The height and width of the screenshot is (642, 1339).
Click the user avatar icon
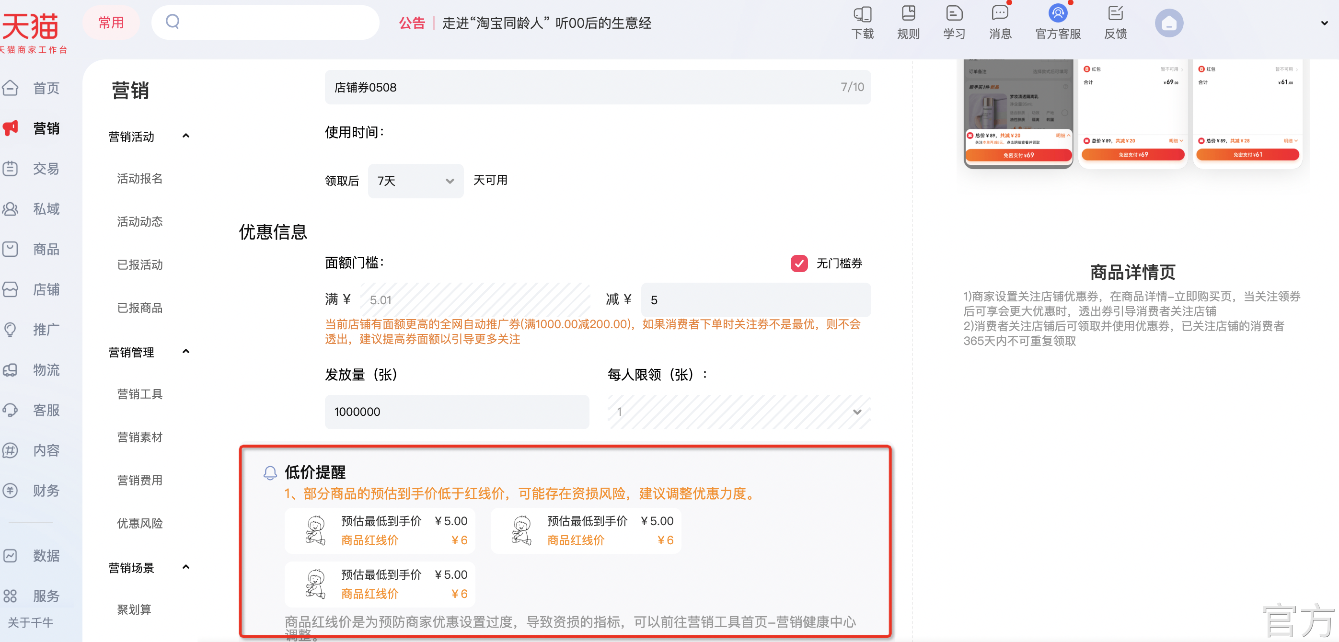(1169, 23)
